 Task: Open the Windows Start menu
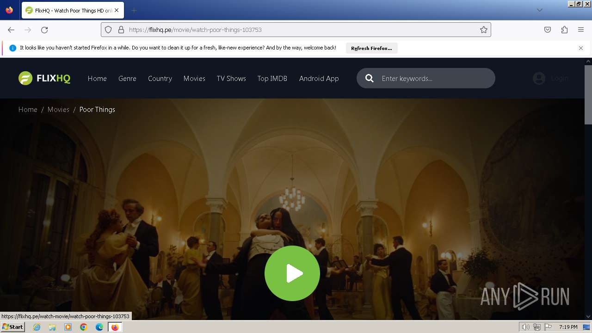click(x=12, y=327)
